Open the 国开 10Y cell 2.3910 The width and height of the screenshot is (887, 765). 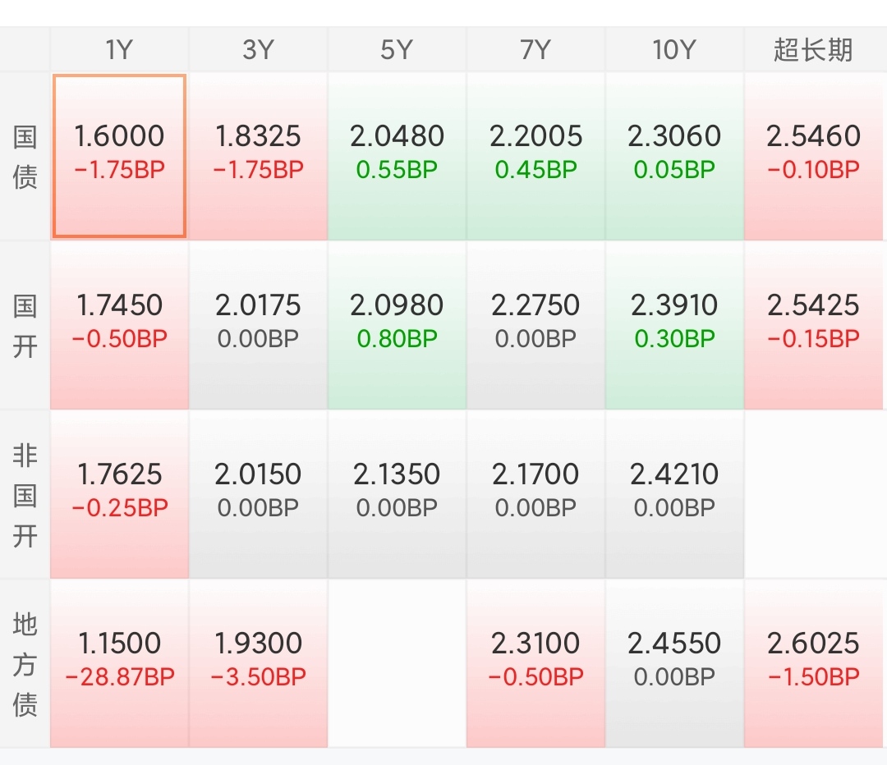pyautogui.click(x=674, y=326)
